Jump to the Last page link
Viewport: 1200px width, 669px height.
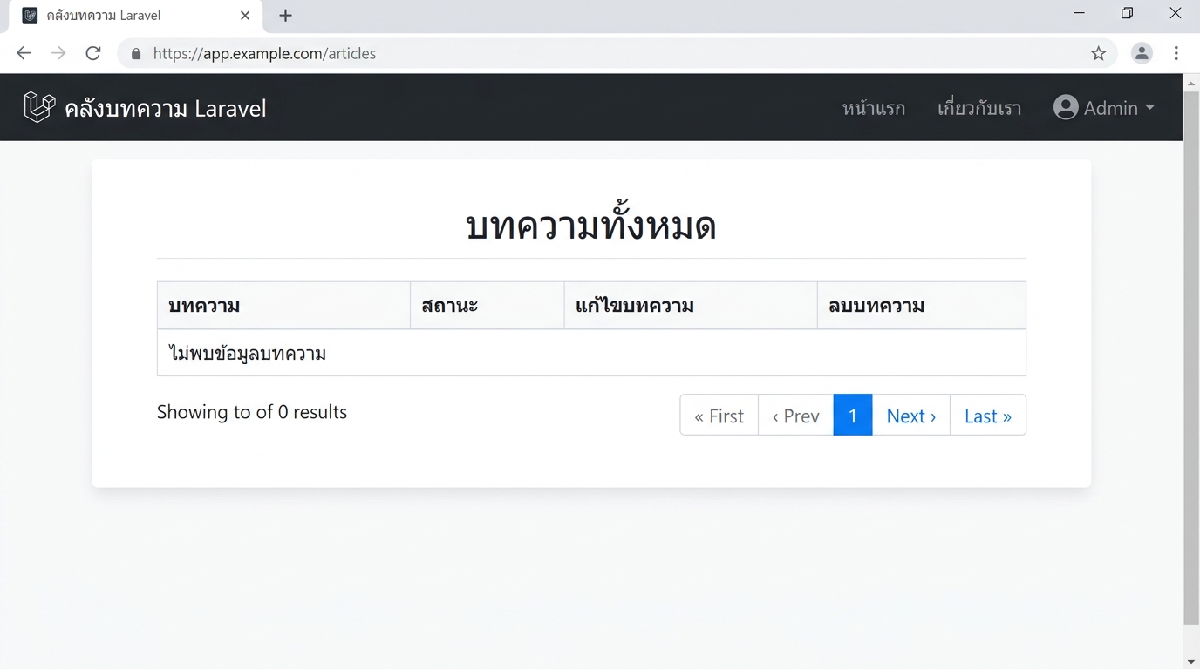(x=988, y=415)
